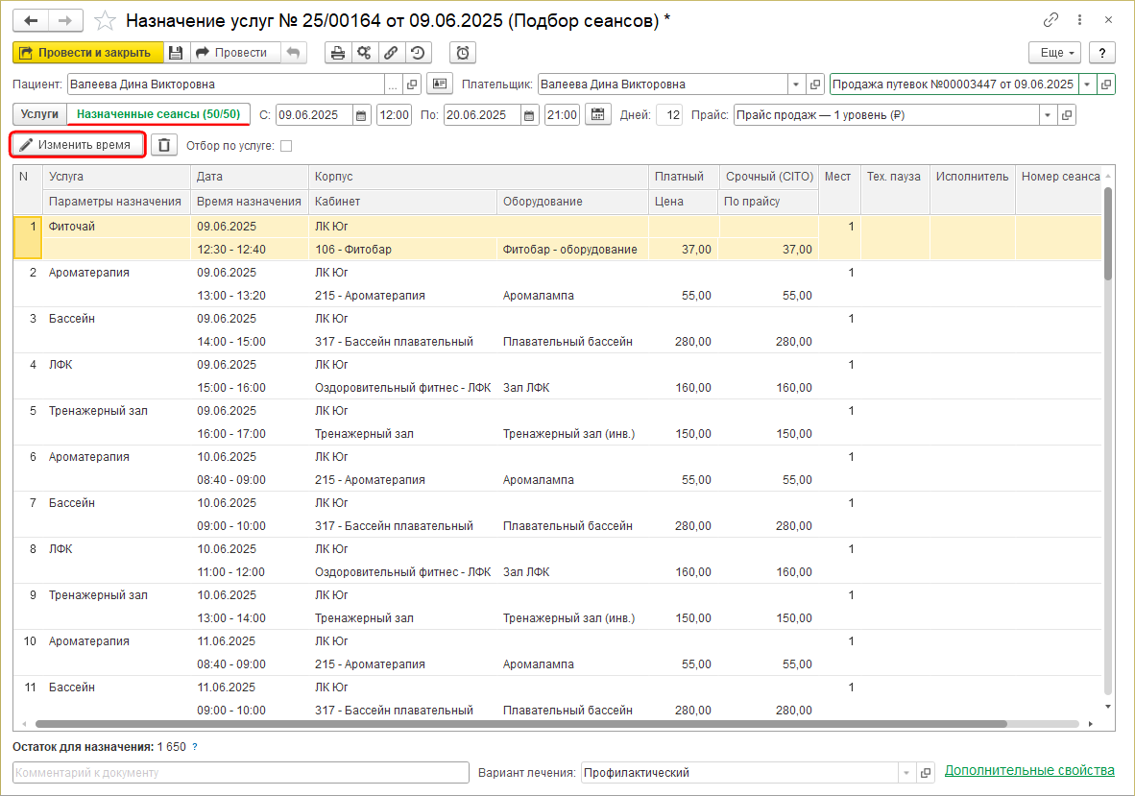Viewport: 1135px width, 796px height.
Task: Toggle the 'Отбор по услуге' checkbox
Action: (286, 146)
